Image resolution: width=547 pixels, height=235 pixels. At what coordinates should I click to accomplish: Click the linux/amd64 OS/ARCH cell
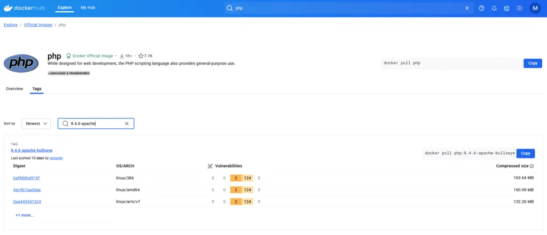point(128,190)
